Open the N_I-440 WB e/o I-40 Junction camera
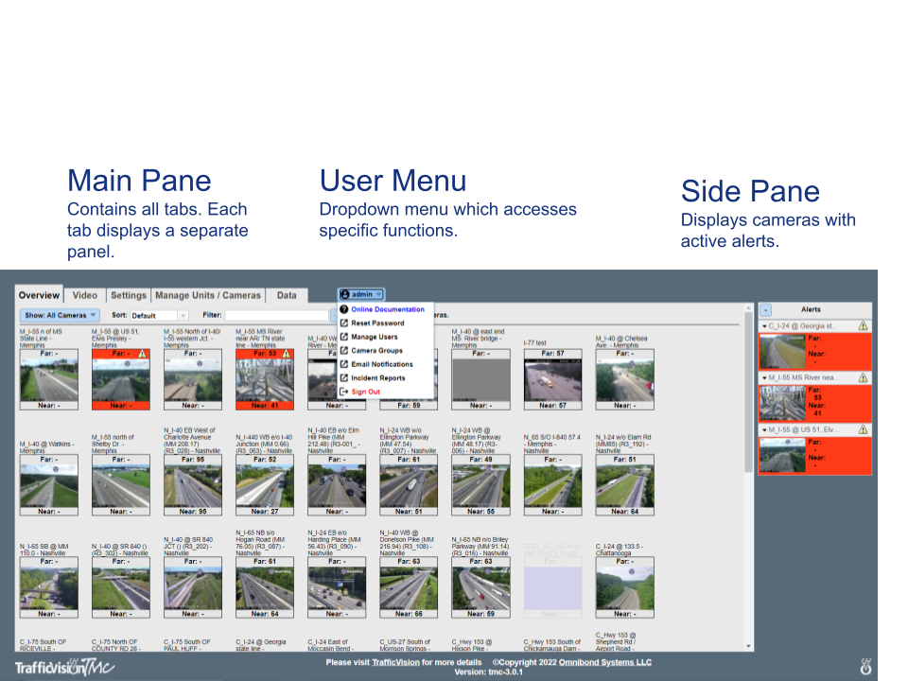Screen dimensions: 908x681 265,485
